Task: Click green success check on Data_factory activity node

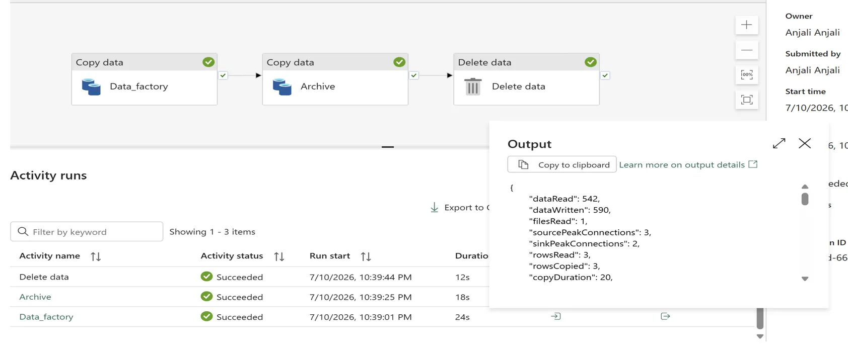Action: [x=208, y=62]
